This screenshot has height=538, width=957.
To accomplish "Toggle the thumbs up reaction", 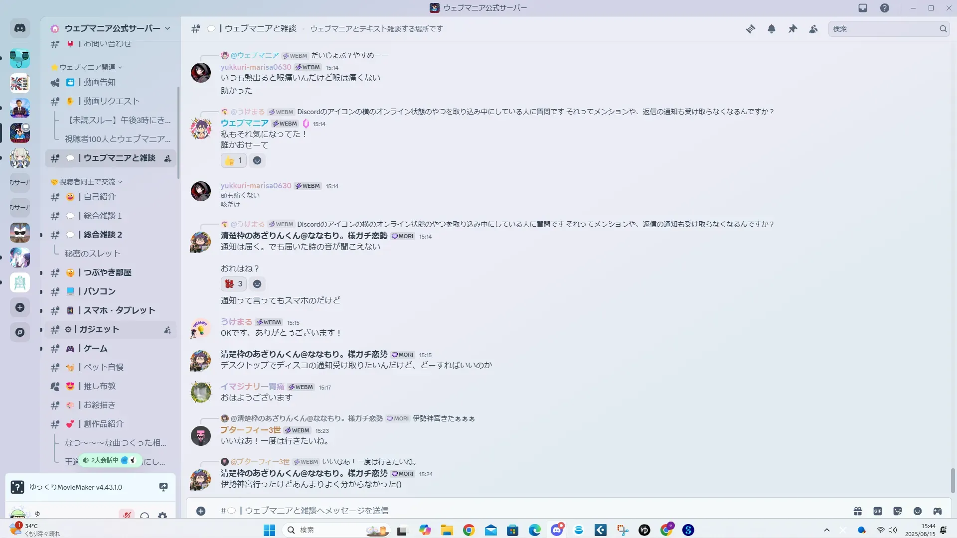I will click(x=233, y=160).
